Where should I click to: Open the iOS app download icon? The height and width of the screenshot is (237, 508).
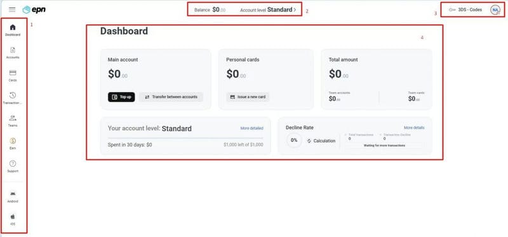13,216
